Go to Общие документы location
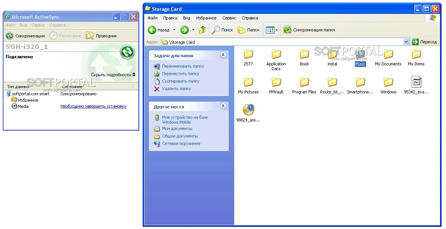Viewport: 446px width, 229px height. [180, 136]
